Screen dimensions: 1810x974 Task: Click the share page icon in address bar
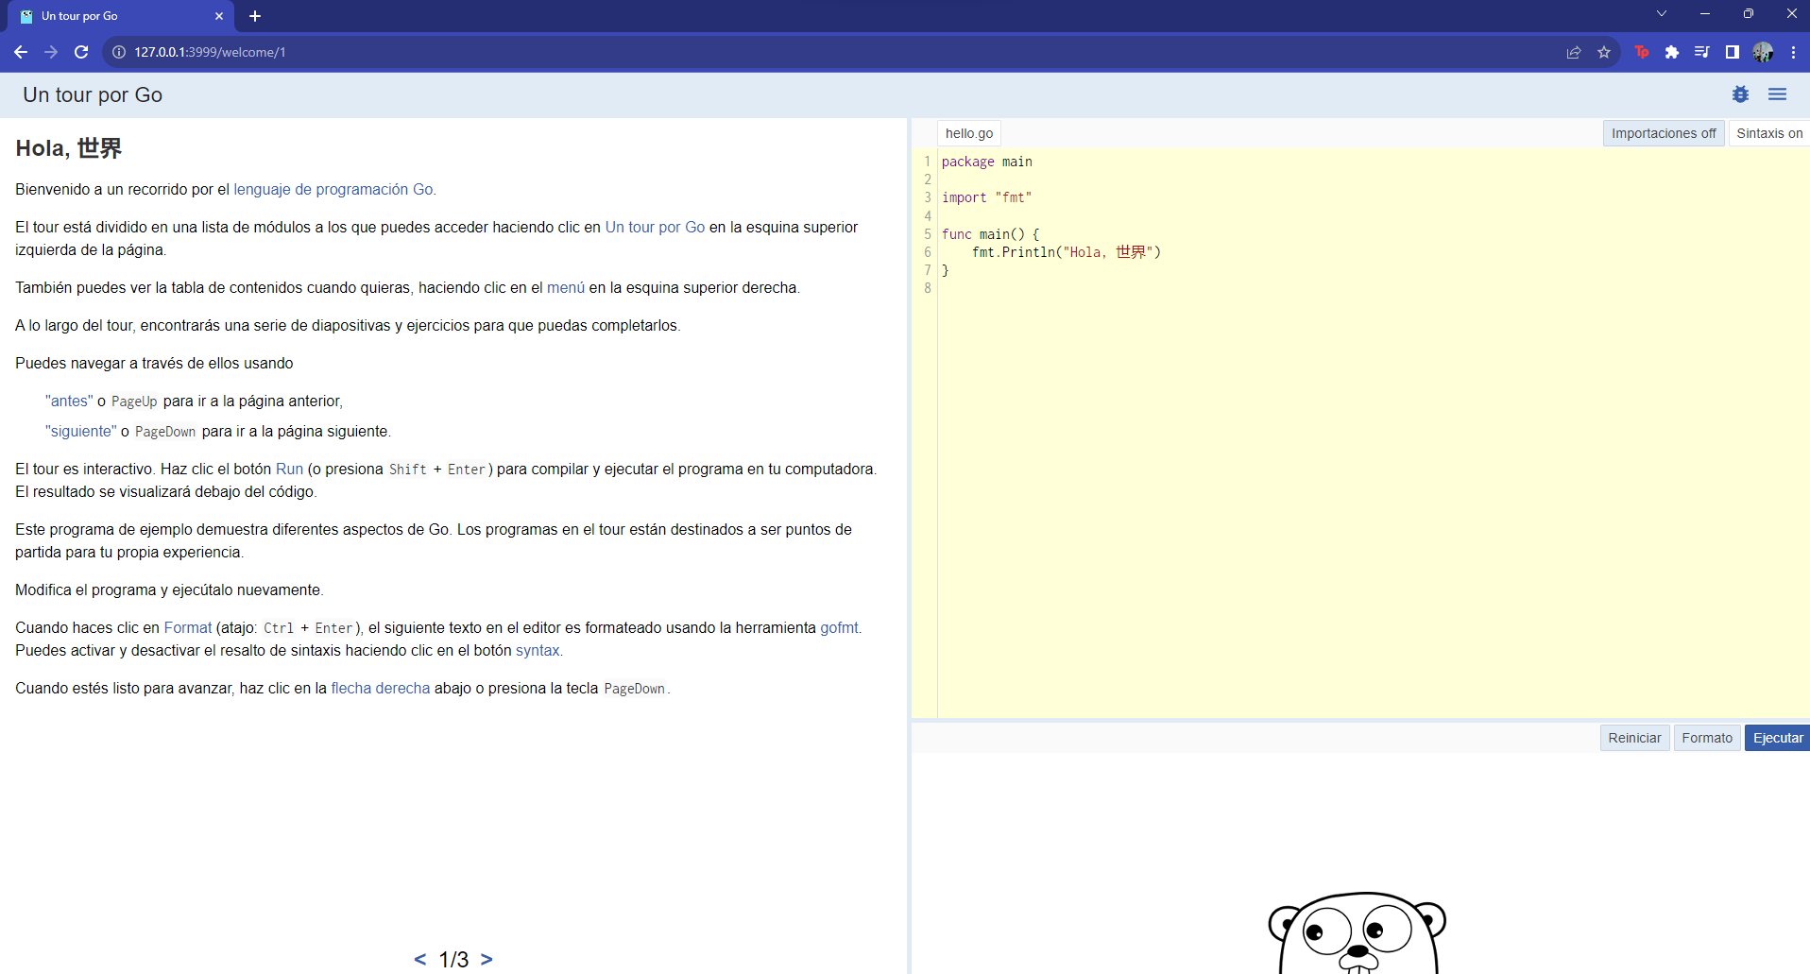(x=1574, y=52)
